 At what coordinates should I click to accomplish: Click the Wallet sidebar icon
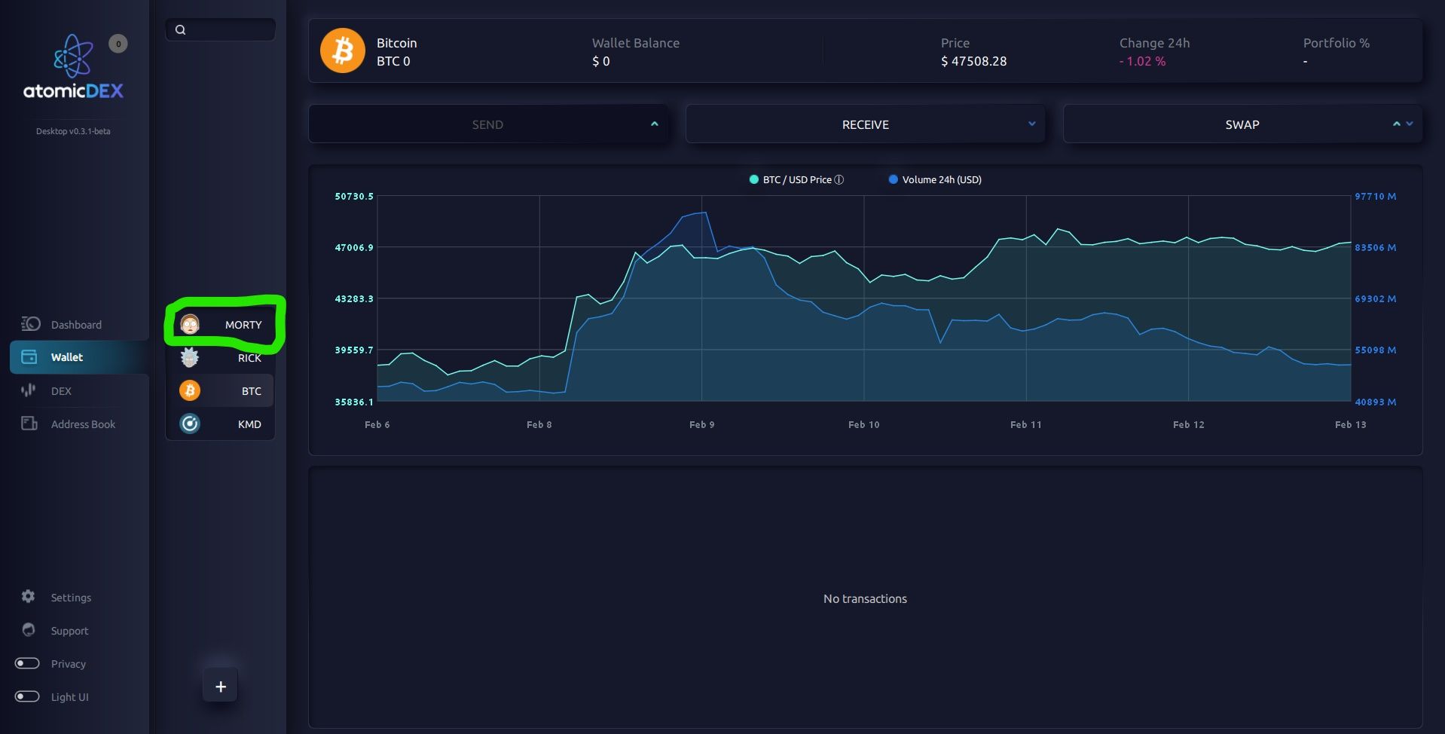coord(29,357)
